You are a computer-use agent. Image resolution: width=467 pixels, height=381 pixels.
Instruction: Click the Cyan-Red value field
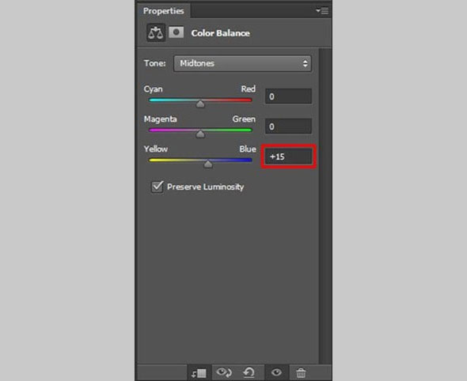288,96
